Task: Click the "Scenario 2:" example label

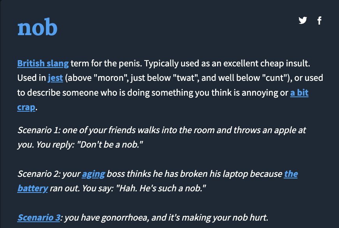Action: click(39, 174)
